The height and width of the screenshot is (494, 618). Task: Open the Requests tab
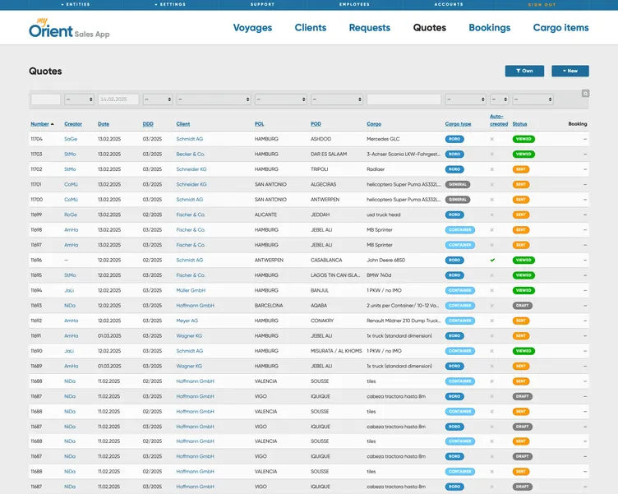[x=370, y=28]
